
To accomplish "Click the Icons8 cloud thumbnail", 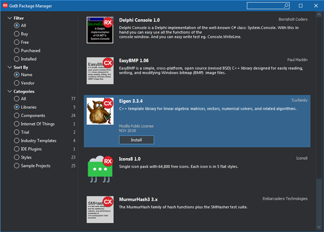I will pyautogui.click(x=100, y=169).
